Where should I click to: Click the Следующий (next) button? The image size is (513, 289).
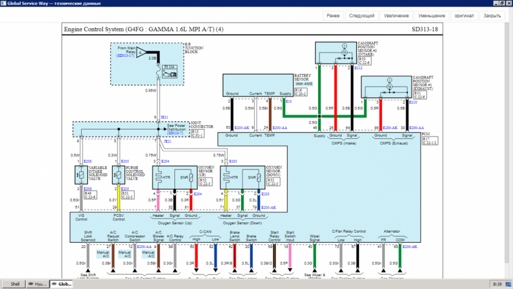(362, 16)
